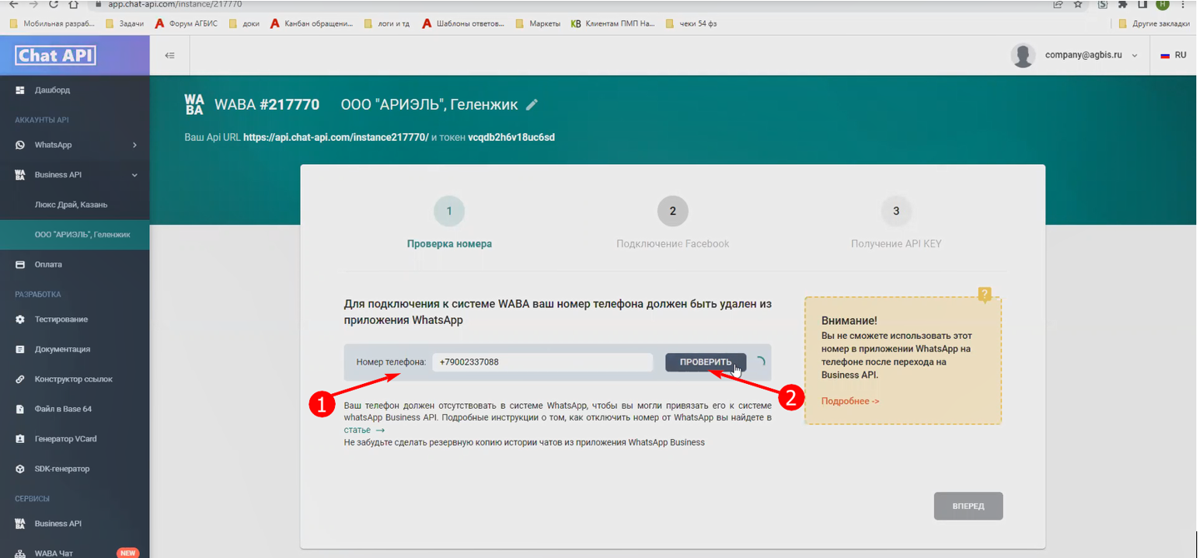Go to step 3 Получение API KEY
This screenshot has width=1198, height=558.
pos(896,223)
